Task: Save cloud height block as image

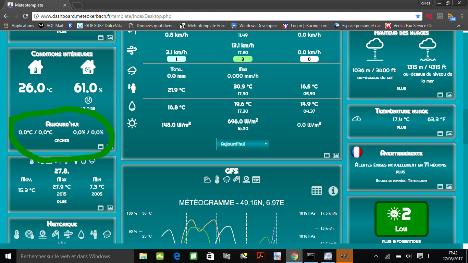Action: pos(449,95)
